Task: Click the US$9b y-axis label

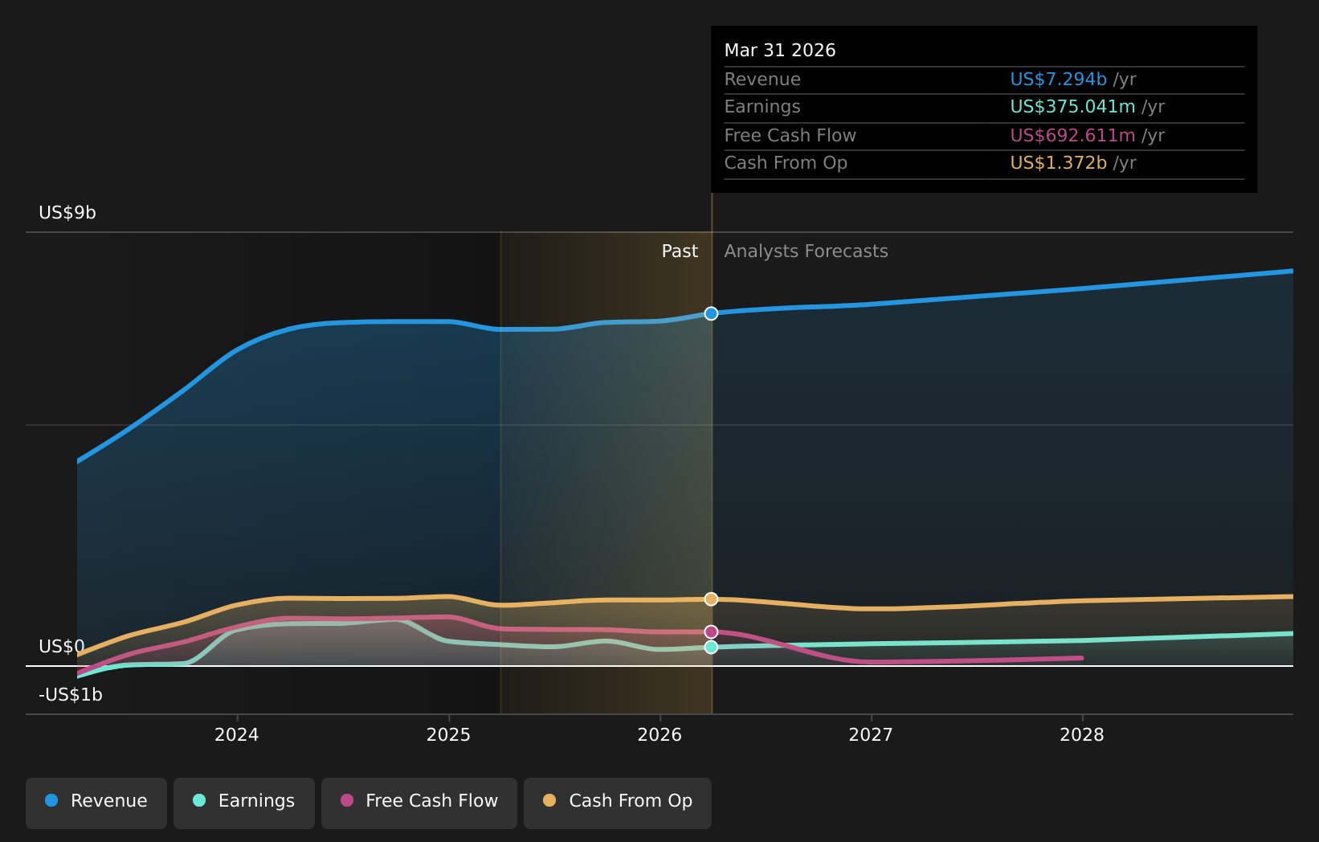Action: (67, 213)
